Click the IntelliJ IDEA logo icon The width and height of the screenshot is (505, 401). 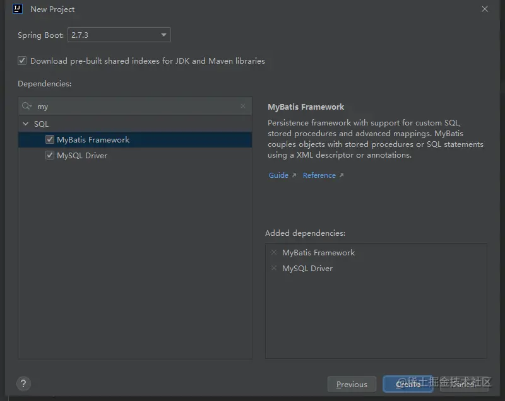[x=18, y=9]
